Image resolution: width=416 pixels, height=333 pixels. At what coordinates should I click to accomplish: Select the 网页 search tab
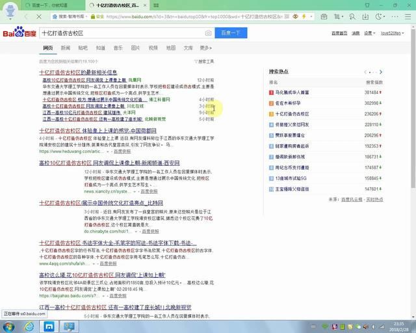(48, 47)
